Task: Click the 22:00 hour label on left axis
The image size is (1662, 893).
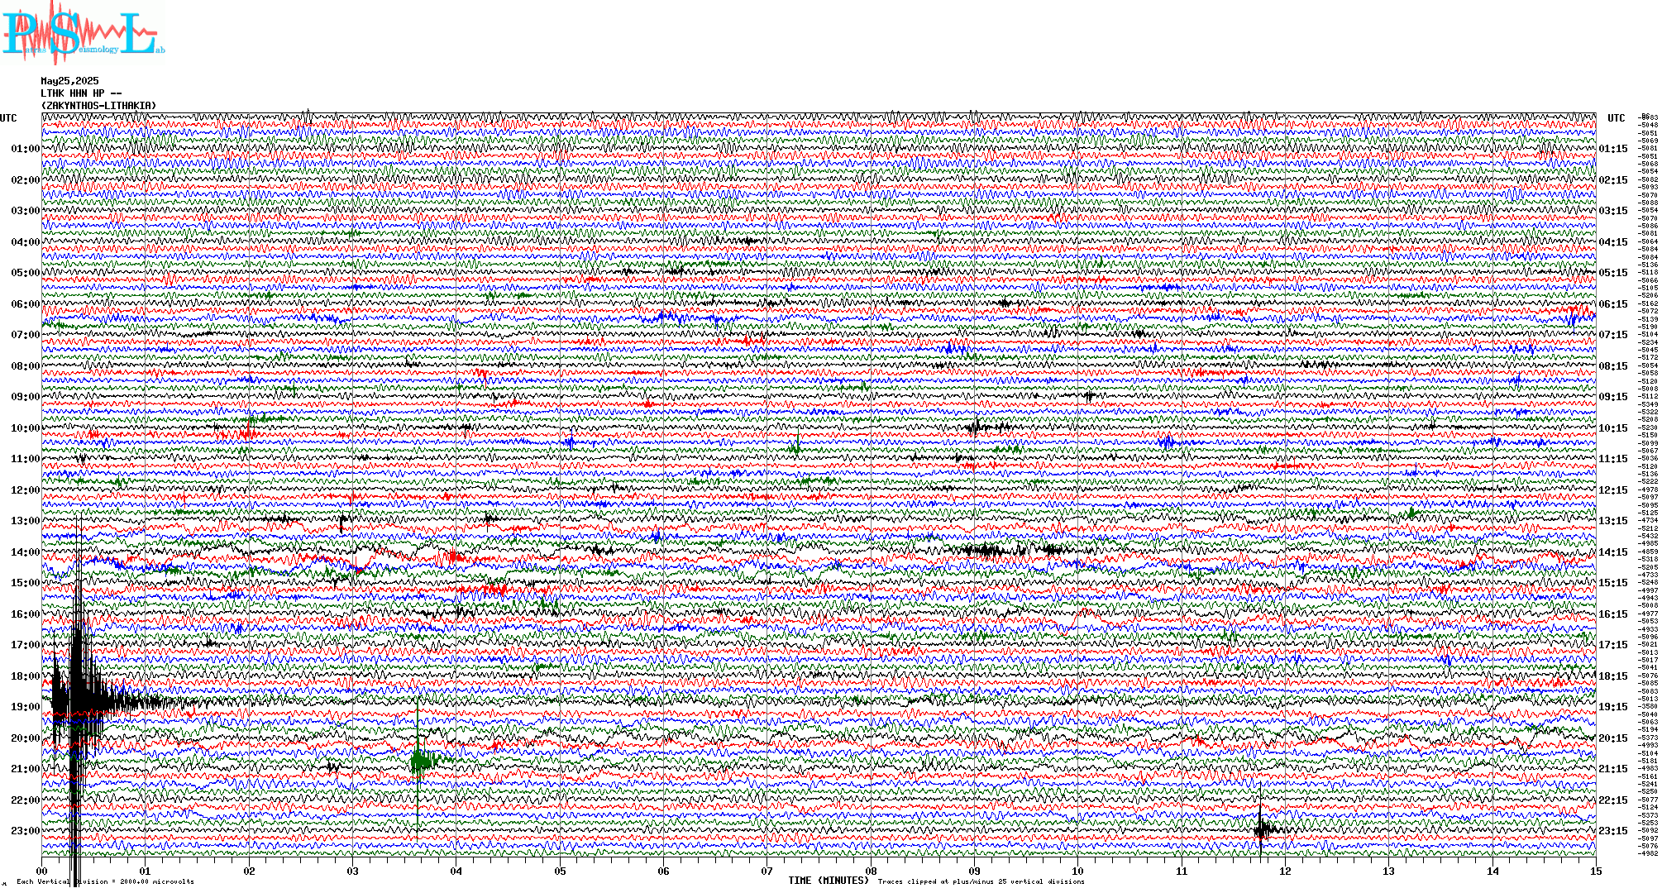Action: tap(25, 800)
